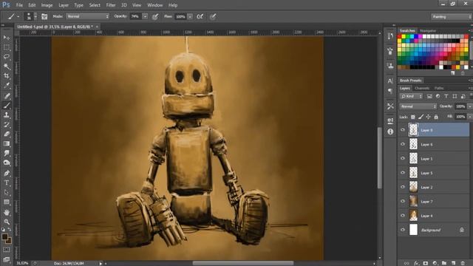This screenshot has width=473, height=266.
Task: Select the Move tool
Action: pos(7,38)
